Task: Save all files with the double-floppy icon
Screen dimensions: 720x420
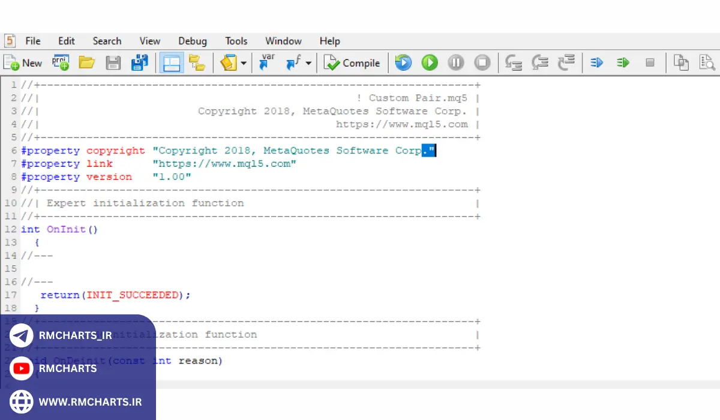Action: [140, 62]
